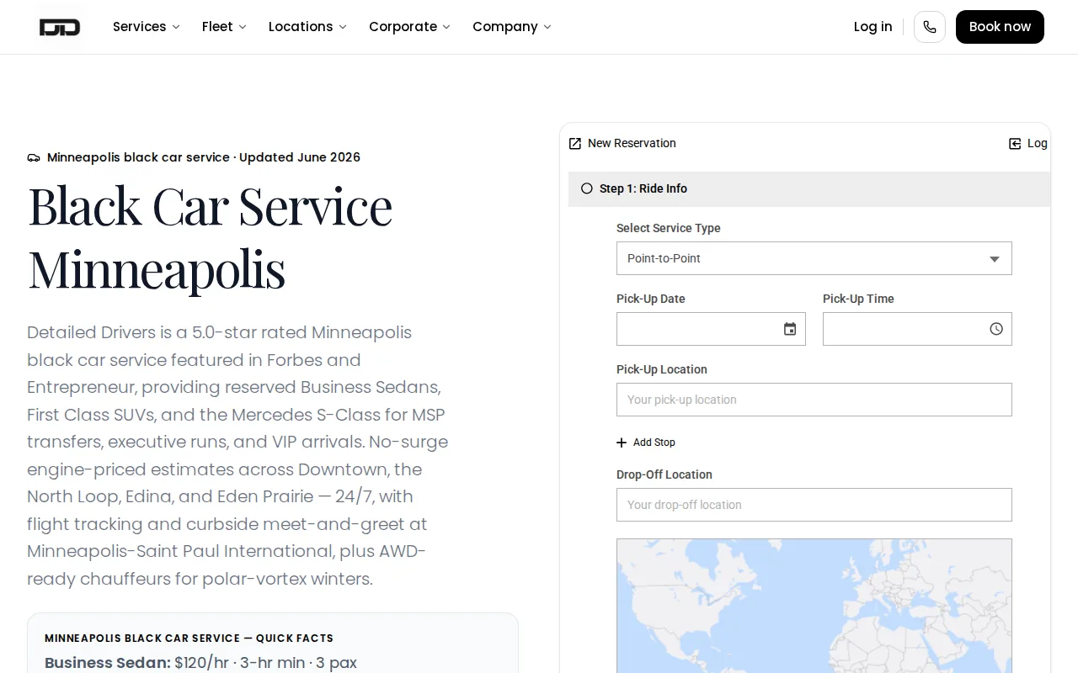Click the Book now button
1078x673 pixels.
pos(1000,27)
